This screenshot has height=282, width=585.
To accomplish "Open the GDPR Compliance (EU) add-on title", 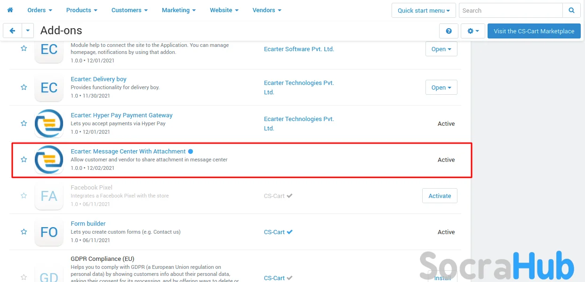I will pyautogui.click(x=102, y=259).
